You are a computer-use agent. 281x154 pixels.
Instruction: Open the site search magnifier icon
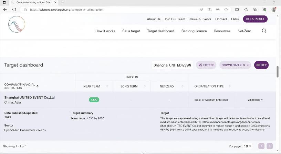tap(264, 31)
